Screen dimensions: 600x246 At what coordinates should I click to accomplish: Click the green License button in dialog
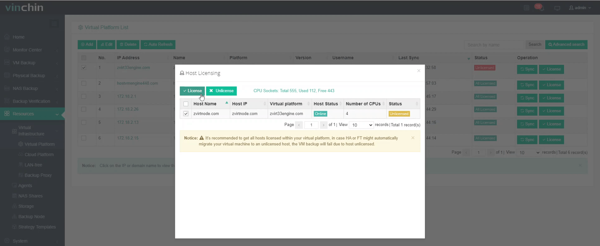[x=192, y=91]
